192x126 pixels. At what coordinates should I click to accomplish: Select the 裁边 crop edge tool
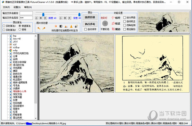pyautogui.click(x=116, y=29)
